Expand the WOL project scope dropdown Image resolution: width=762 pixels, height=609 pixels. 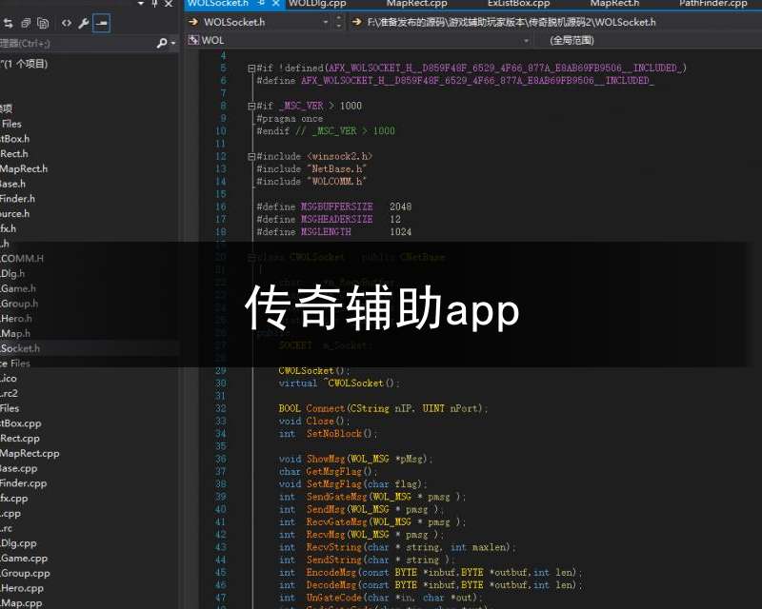click(x=526, y=41)
